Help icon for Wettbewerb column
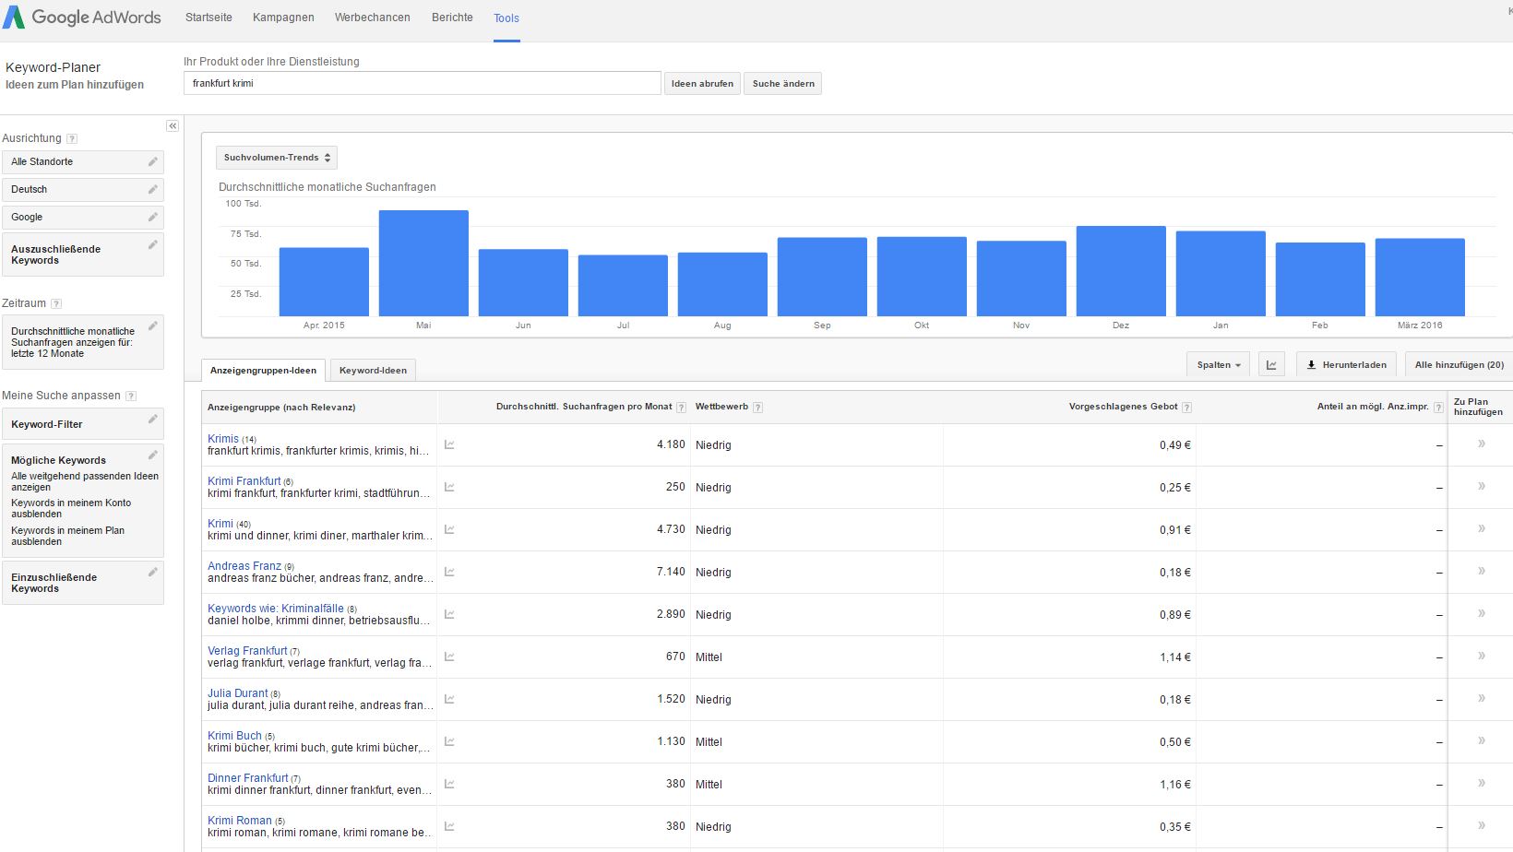Viewport: 1513px width, 852px height. (757, 407)
